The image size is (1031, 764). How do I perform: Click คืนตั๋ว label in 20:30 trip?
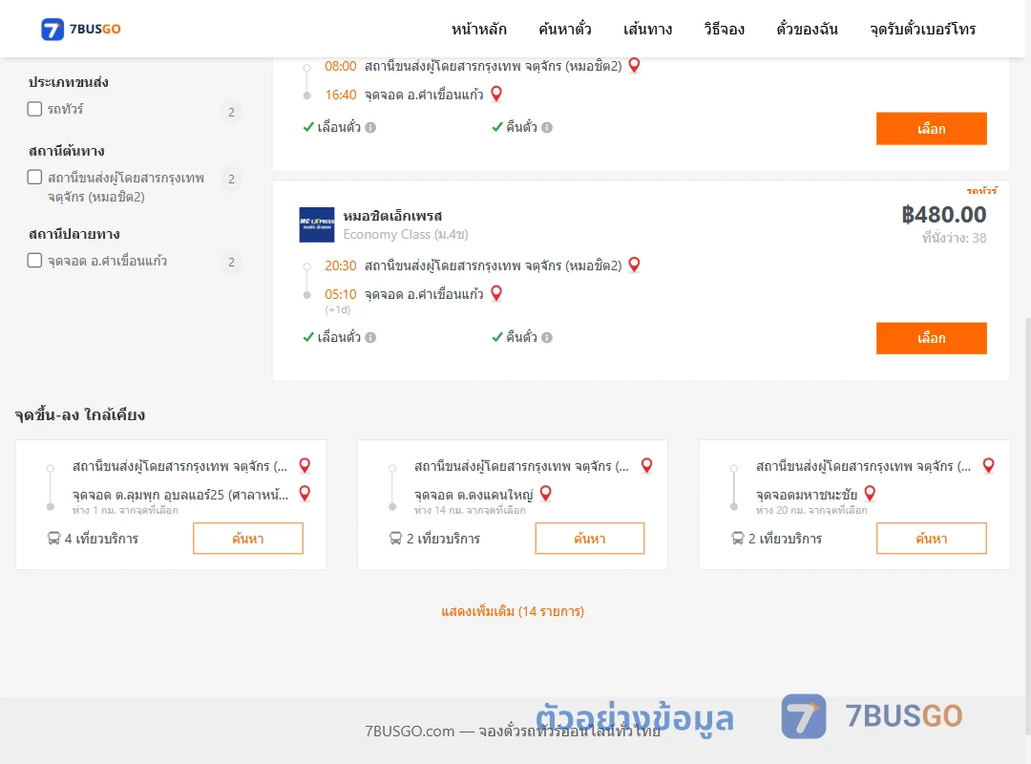pos(521,337)
